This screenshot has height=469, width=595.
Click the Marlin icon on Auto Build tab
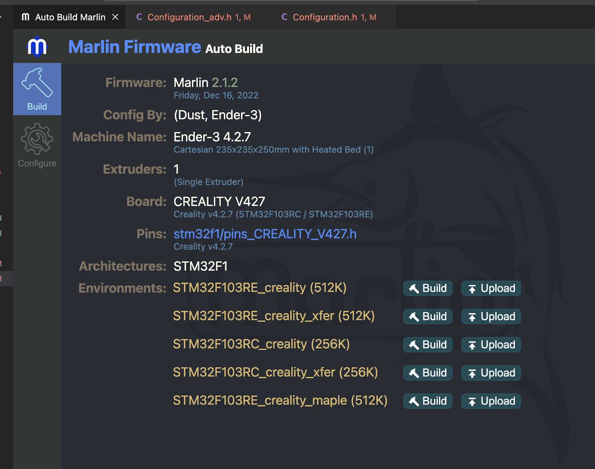click(x=26, y=17)
